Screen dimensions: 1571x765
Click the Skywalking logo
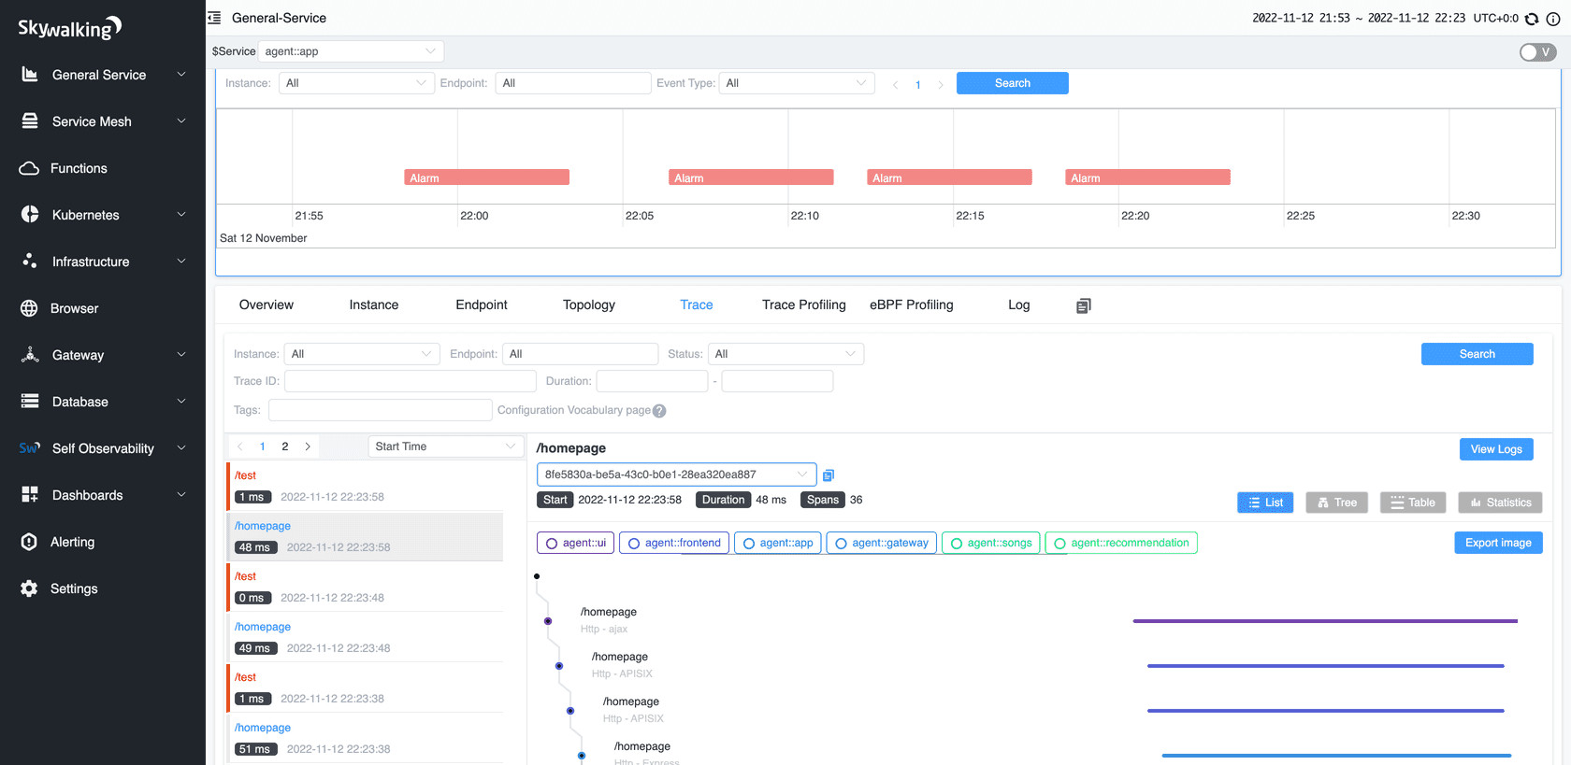click(x=70, y=28)
